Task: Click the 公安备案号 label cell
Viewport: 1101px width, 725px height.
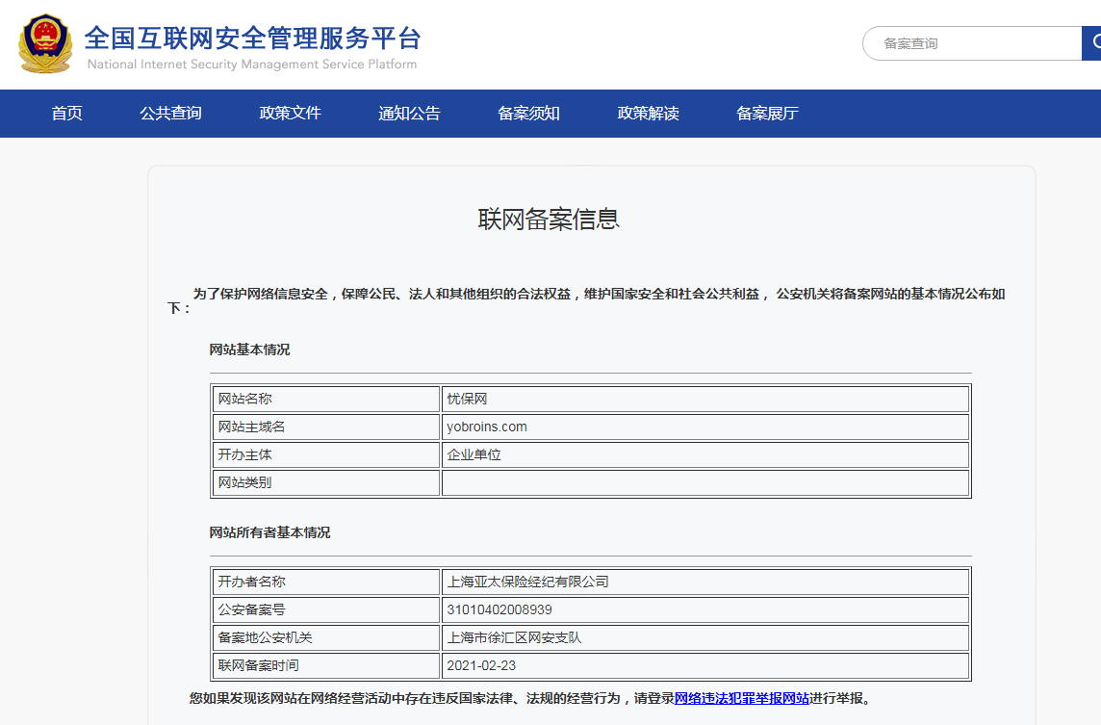Action: point(326,609)
